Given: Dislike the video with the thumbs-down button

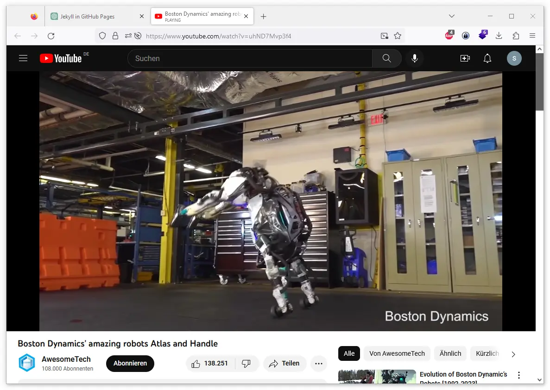Looking at the screenshot, I should coord(247,364).
